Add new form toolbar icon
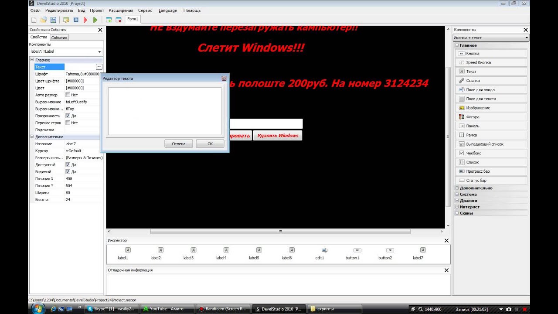 coord(109,20)
